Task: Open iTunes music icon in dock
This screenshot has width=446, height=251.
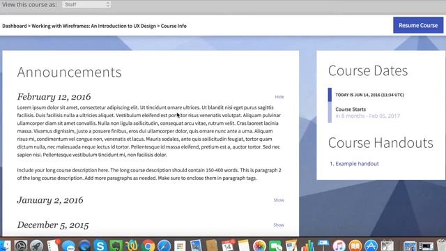Action: click(339, 246)
